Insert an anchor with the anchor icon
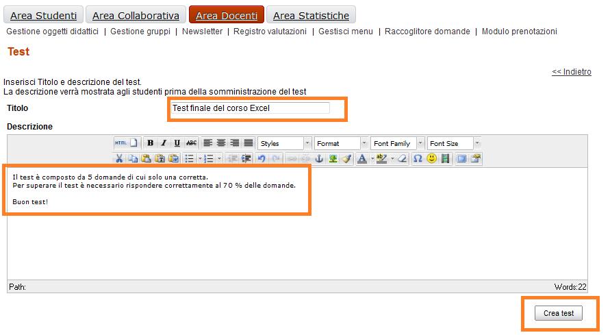The height and width of the screenshot is (335, 610). (x=318, y=158)
